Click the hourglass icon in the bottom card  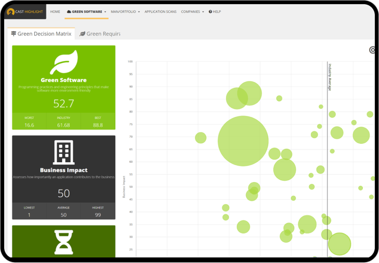pyautogui.click(x=63, y=241)
